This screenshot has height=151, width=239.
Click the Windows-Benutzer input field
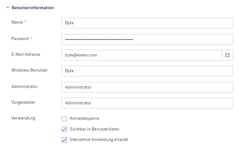[147, 71]
